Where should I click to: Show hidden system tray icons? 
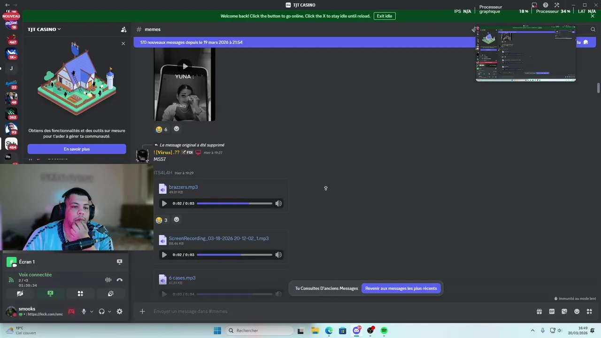point(532,330)
